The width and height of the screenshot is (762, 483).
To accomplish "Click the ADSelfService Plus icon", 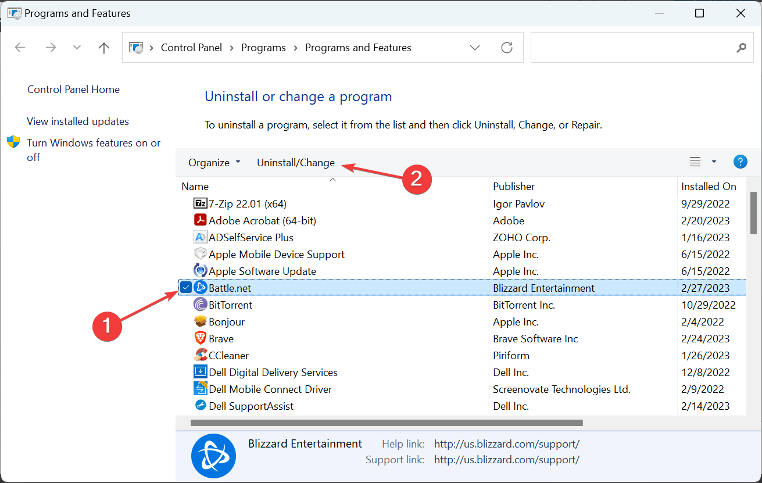I will pos(200,238).
